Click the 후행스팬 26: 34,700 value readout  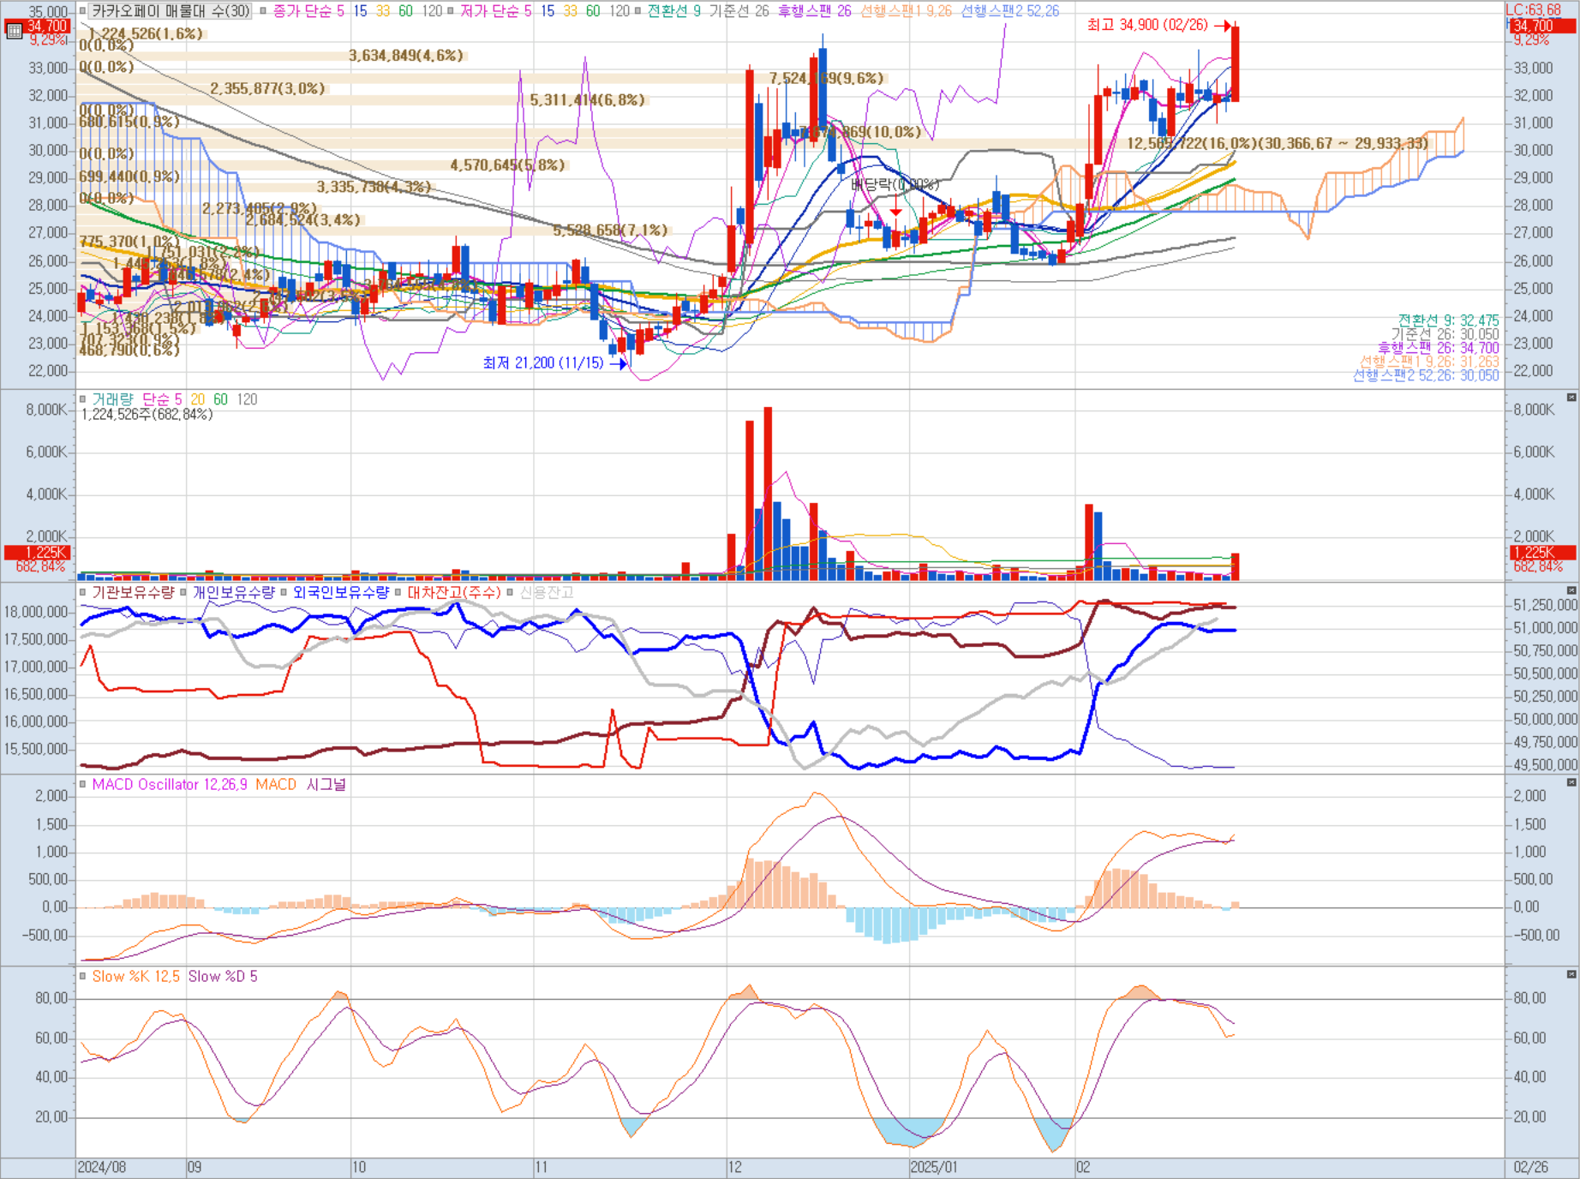tap(1438, 348)
